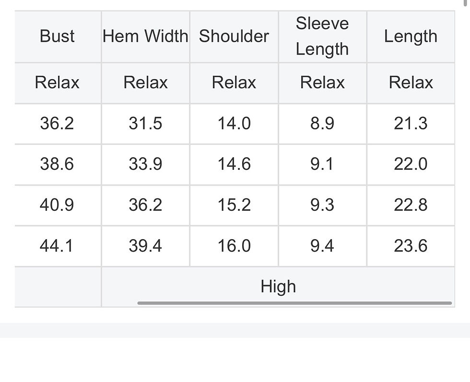Click the horizontal scrollbar below the table
The height and width of the screenshot is (382, 470).
(294, 303)
